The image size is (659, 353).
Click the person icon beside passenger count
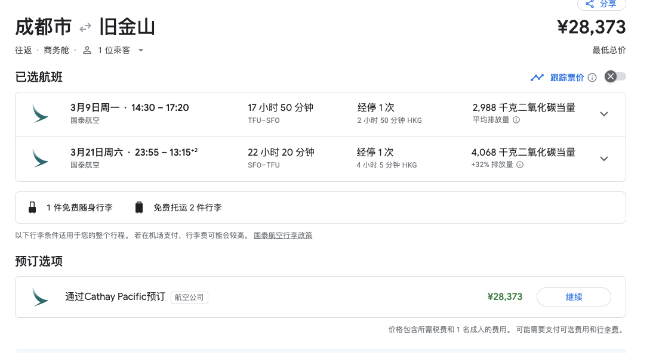coord(87,50)
